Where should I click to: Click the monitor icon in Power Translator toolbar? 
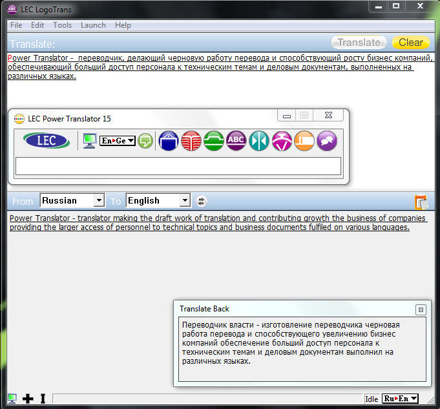[x=89, y=140]
